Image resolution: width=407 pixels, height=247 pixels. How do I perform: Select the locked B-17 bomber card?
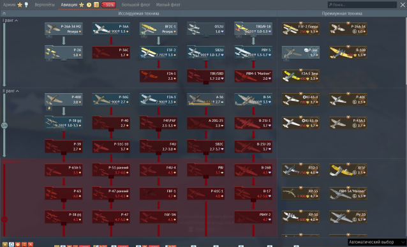point(253,193)
